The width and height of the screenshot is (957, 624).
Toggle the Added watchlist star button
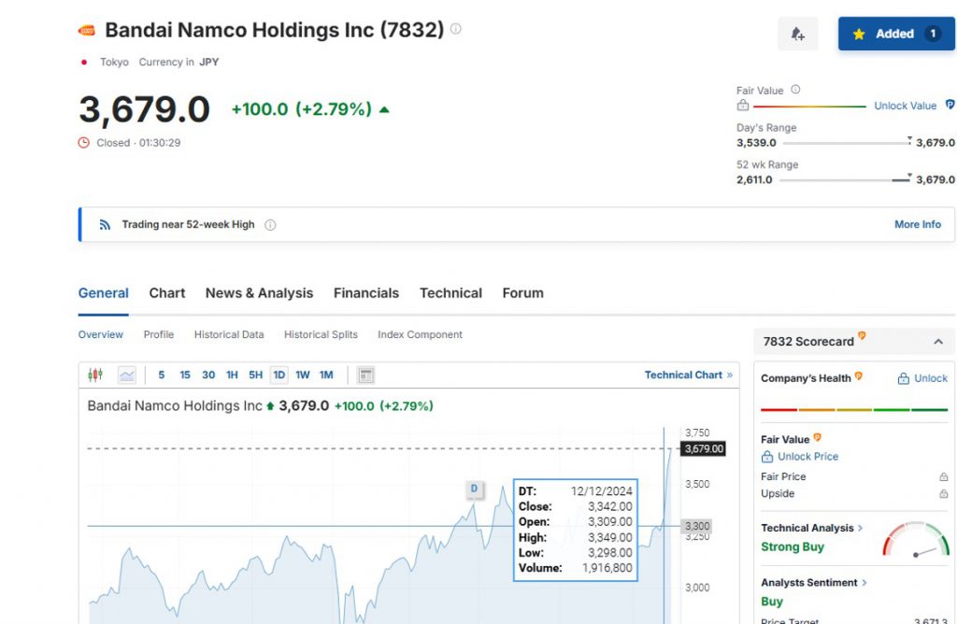896,34
